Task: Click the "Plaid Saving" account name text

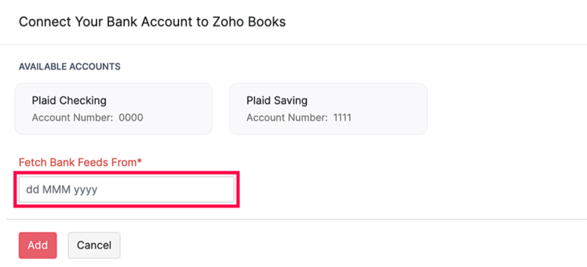Action: pos(277,100)
